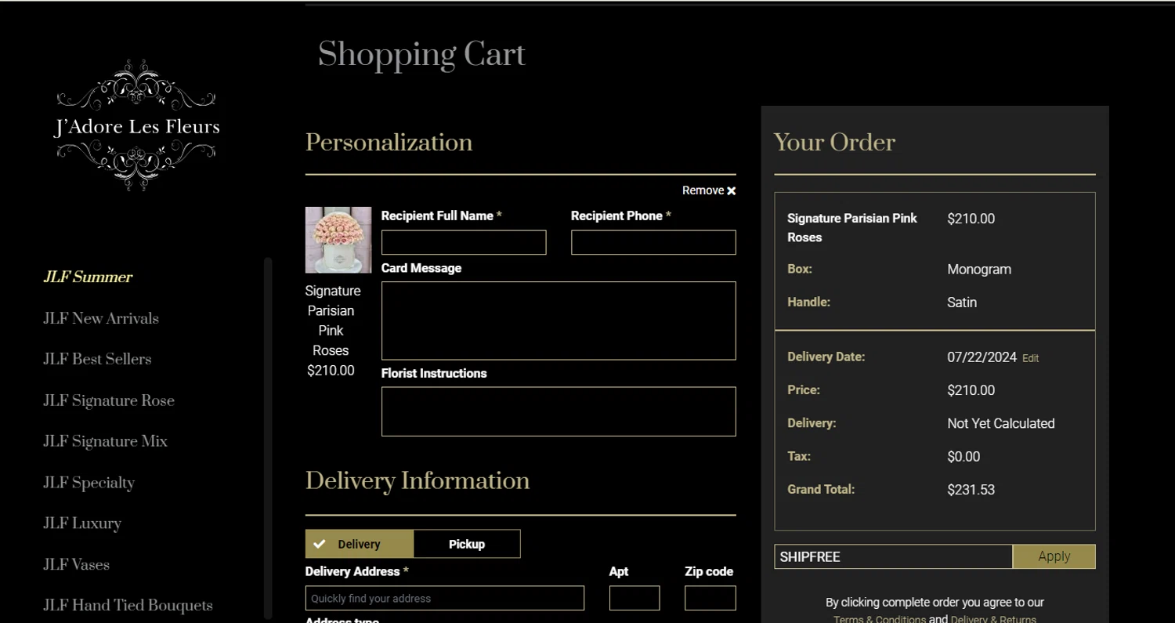Click into the Florist Instructions box
The width and height of the screenshot is (1175, 623).
pos(559,411)
